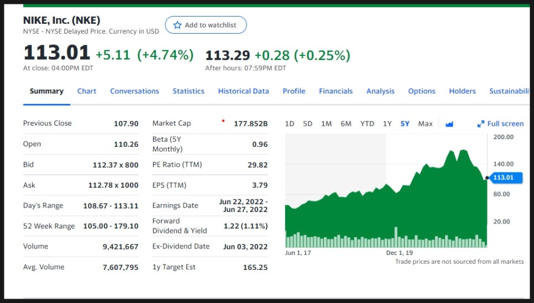Switch chart to 1Y range

point(387,124)
